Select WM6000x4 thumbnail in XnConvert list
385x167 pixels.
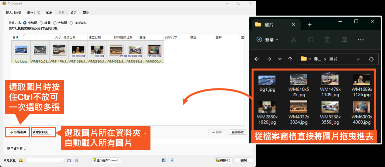tap(155, 52)
